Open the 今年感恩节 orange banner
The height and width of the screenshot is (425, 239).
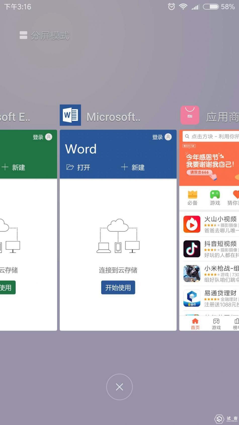pyautogui.click(x=209, y=164)
